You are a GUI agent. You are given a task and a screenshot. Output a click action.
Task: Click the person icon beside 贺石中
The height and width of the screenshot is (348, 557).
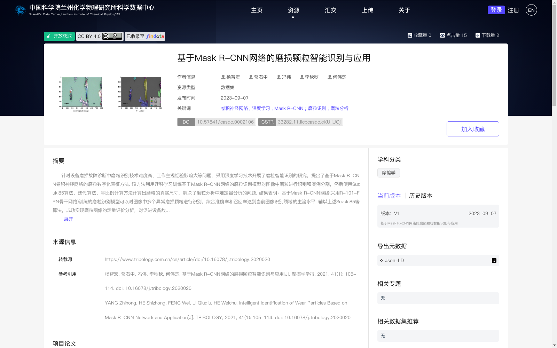(251, 77)
